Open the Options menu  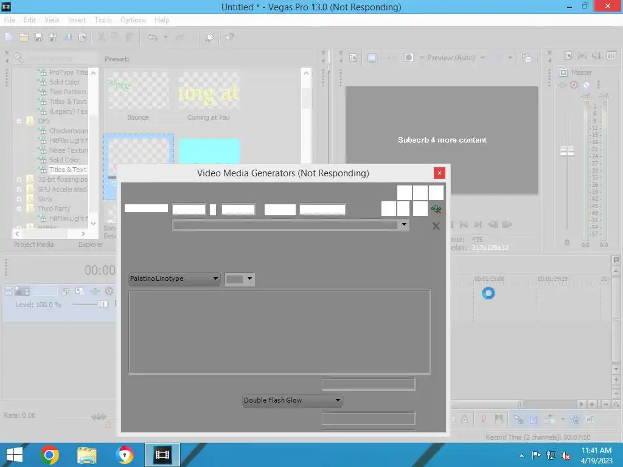click(133, 20)
